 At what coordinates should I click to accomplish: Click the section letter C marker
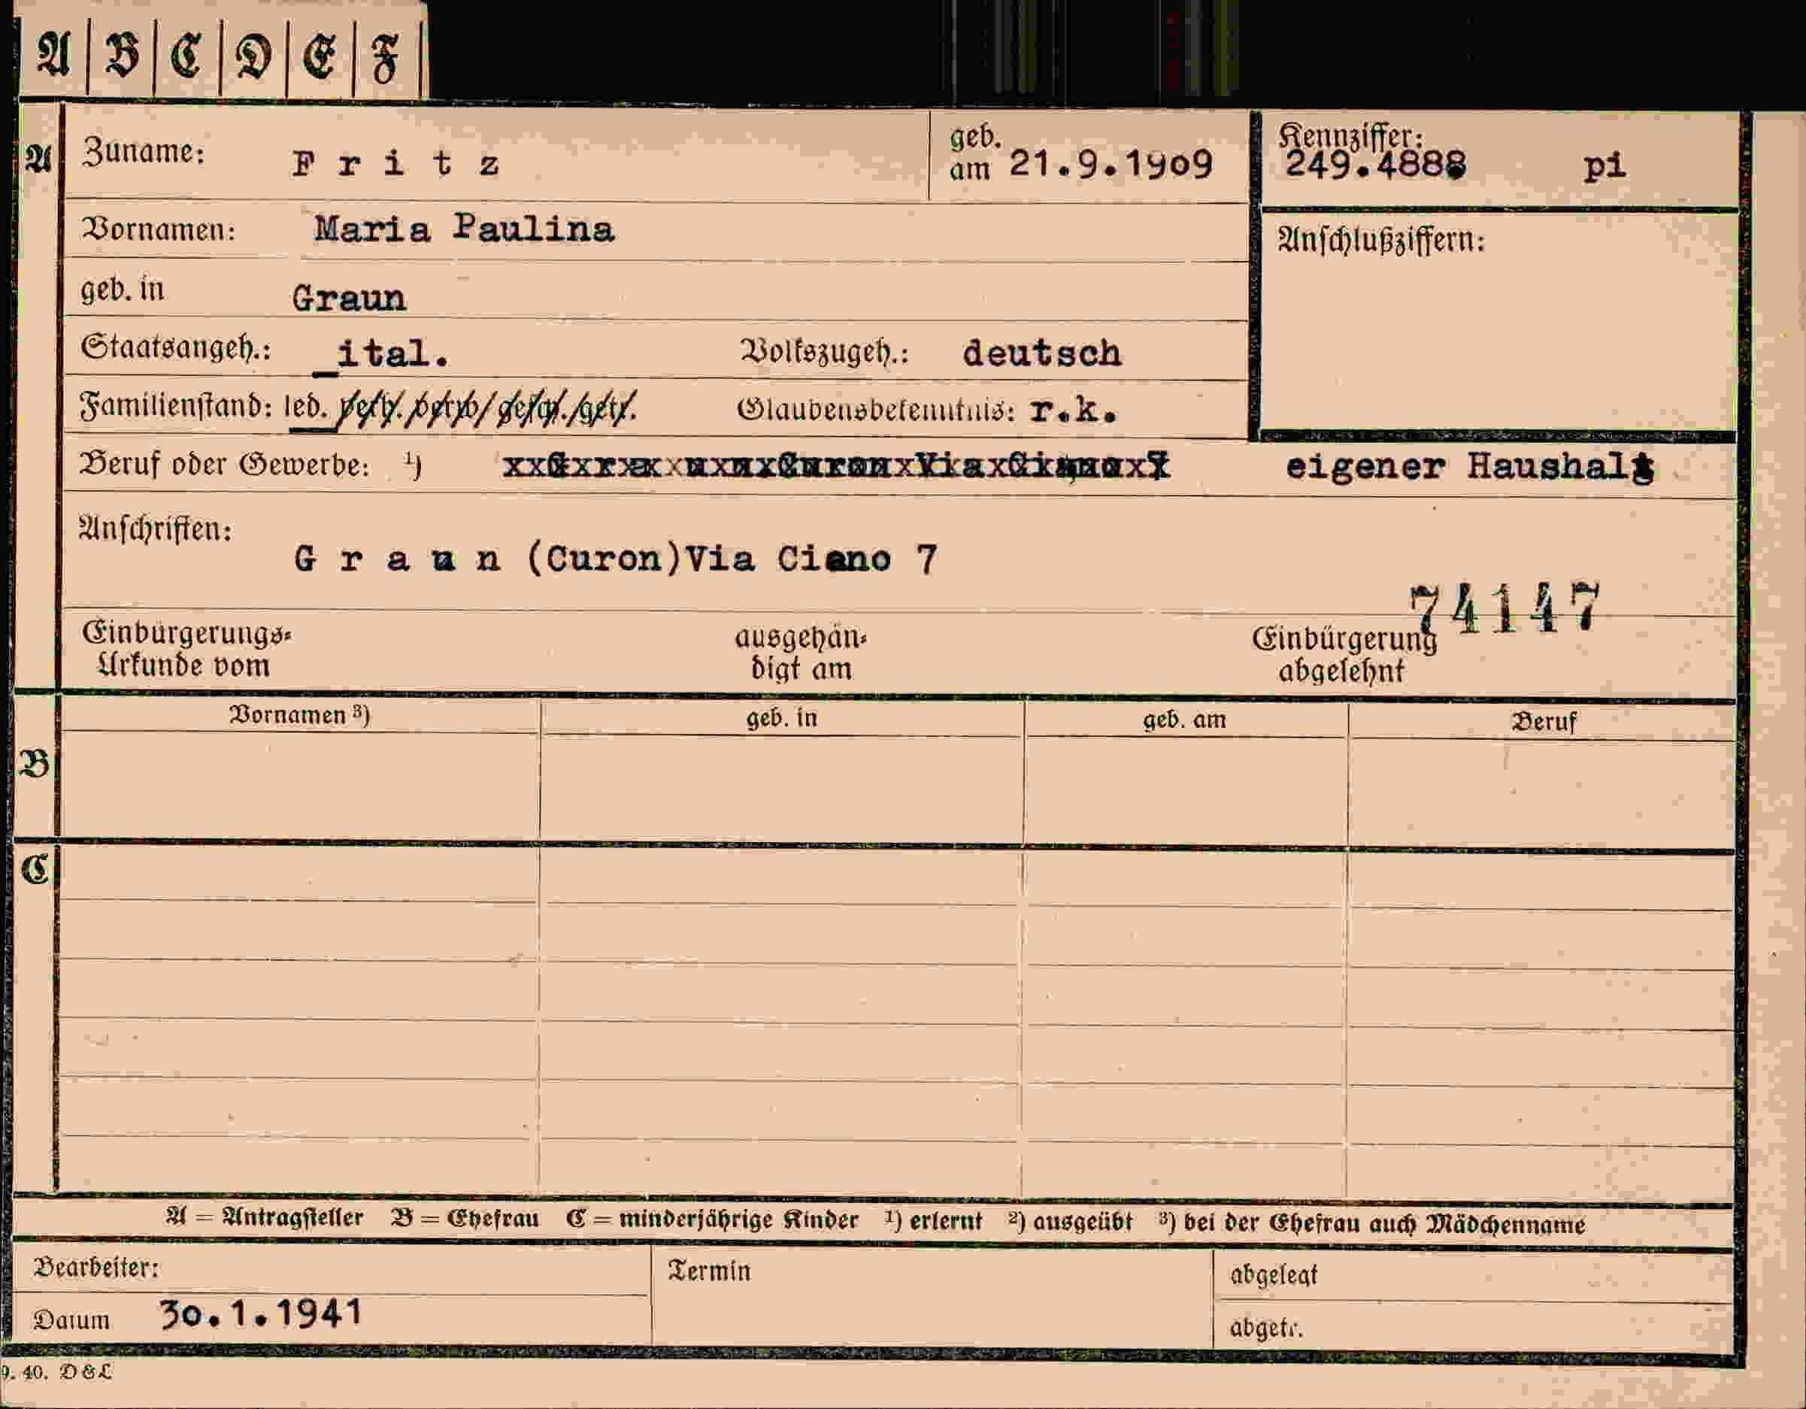click(35, 869)
